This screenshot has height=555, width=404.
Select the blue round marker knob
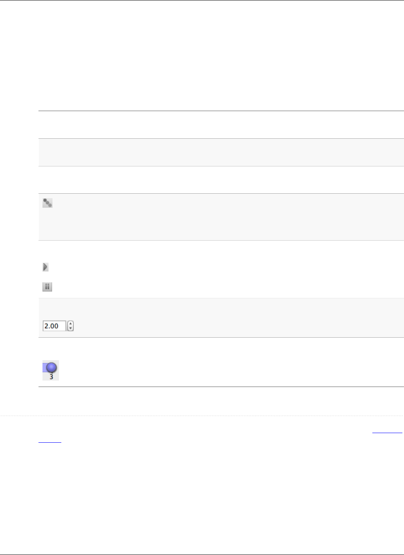(x=52, y=368)
